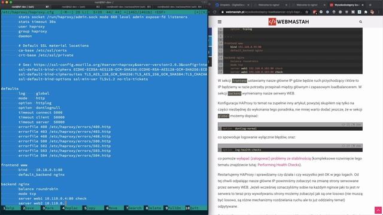The width and height of the screenshot is (383, 215).
Task: Click the 'ca-base /etc/ssl/certs' line
Action: (42, 50)
